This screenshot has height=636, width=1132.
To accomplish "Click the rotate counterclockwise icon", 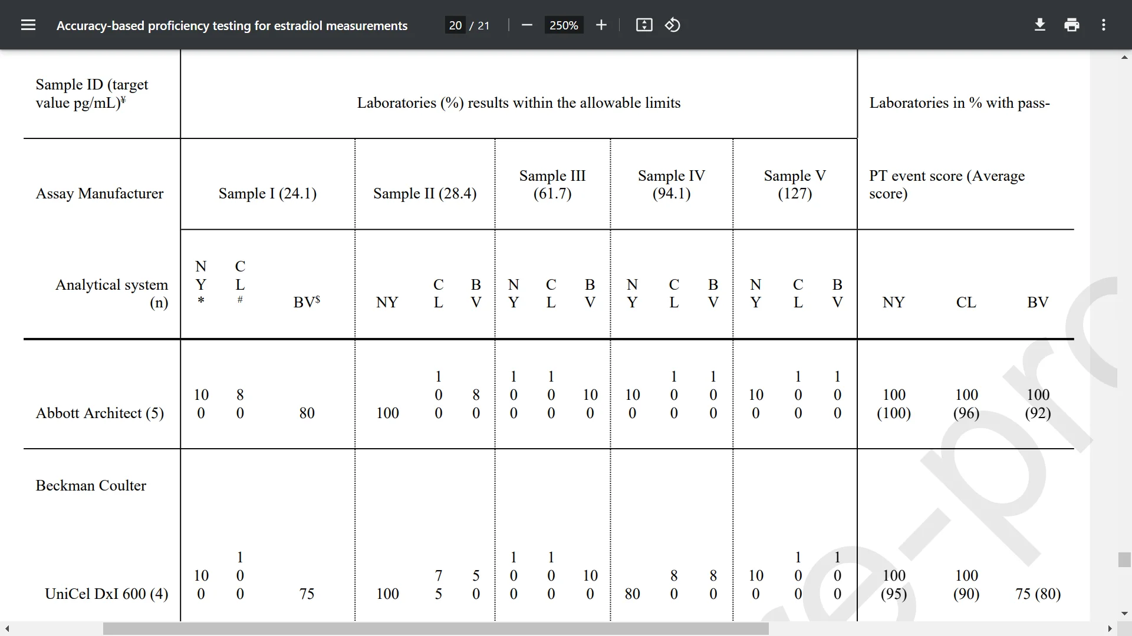I will point(673,26).
